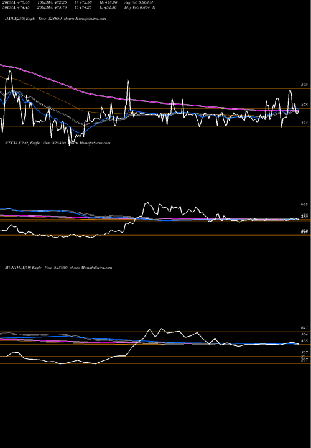
Task: Click the DAILY(250) Eagle View chart title
Action: [55, 19]
